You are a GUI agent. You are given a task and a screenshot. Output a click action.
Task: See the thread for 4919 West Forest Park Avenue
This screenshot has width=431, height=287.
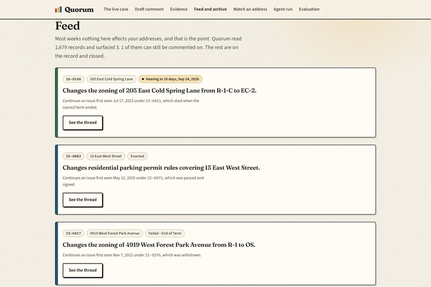pyautogui.click(x=83, y=270)
